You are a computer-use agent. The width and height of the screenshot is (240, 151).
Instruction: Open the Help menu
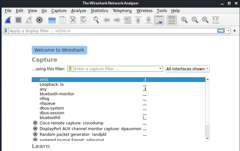[176, 11]
